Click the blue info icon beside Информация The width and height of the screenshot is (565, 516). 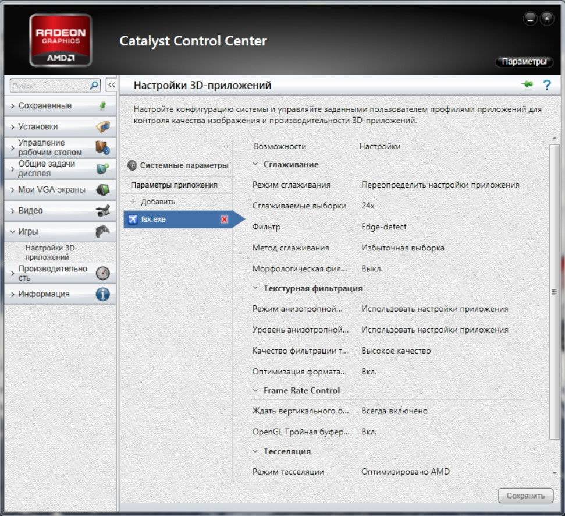[102, 294]
